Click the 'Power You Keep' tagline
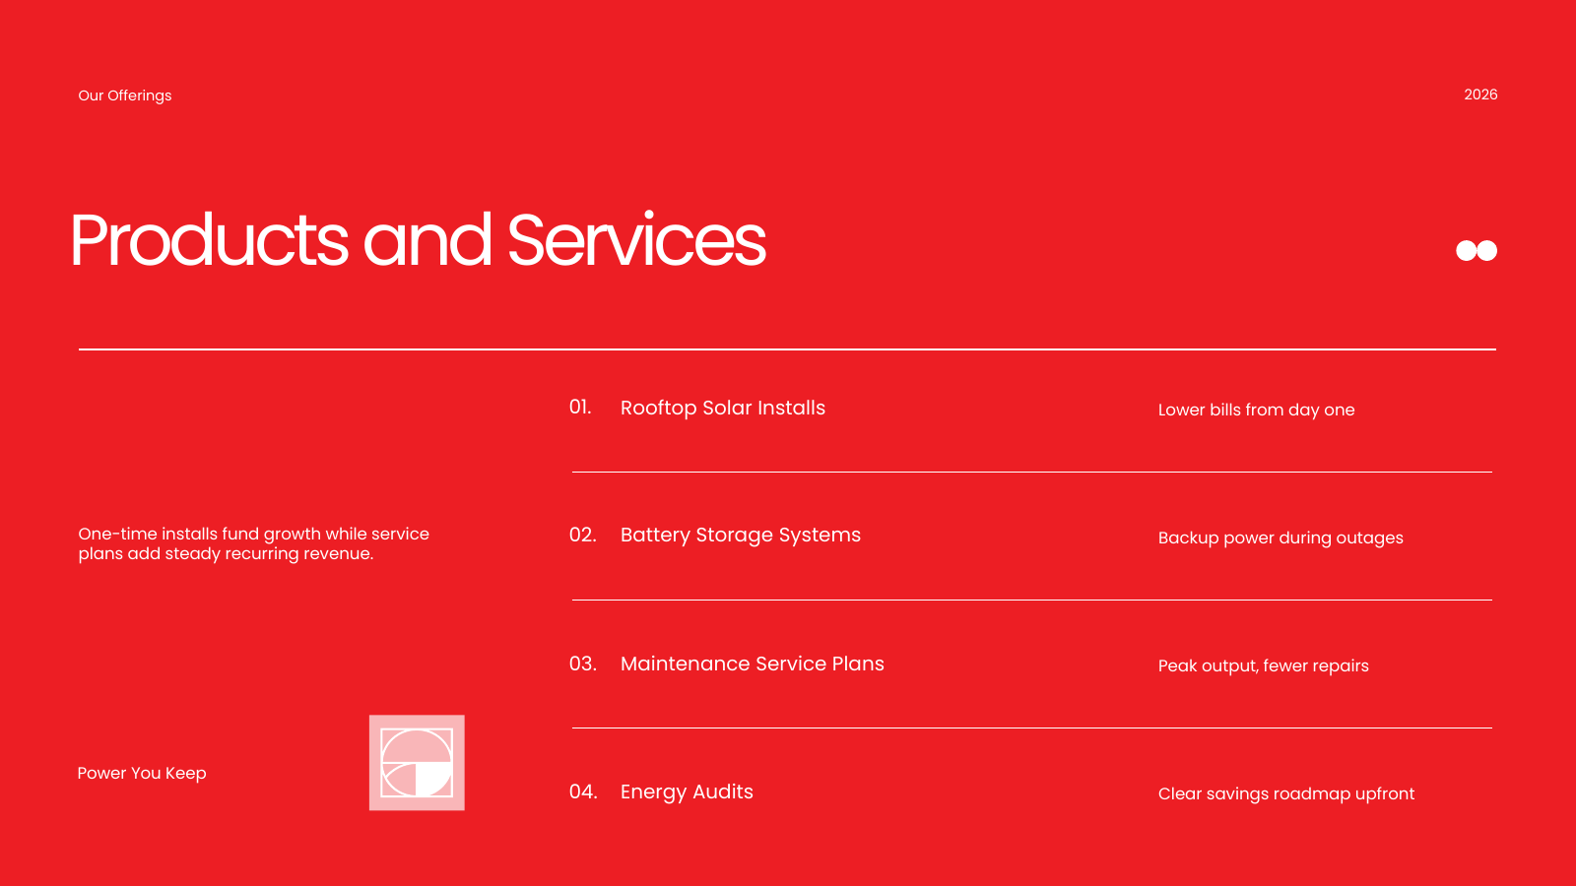The height and width of the screenshot is (886, 1576). pyautogui.click(x=142, y=773)
